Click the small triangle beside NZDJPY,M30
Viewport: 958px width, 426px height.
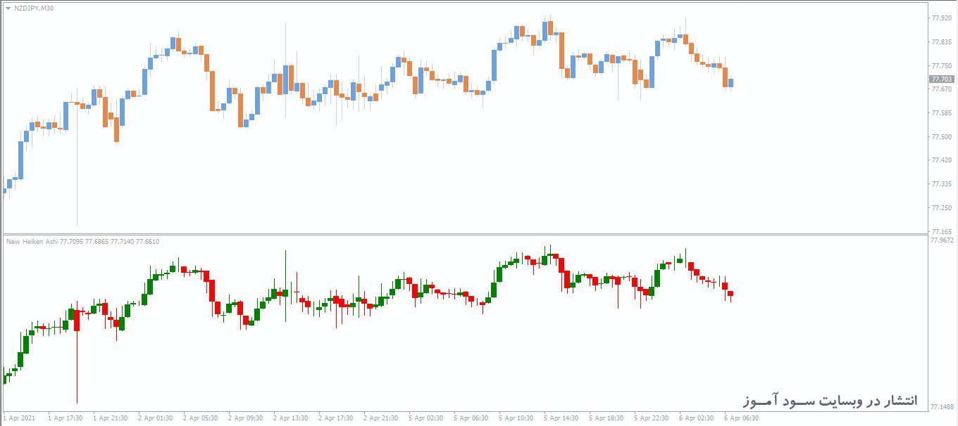[8, 8]
